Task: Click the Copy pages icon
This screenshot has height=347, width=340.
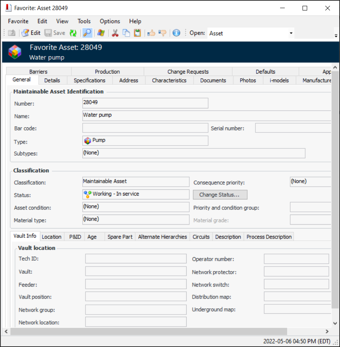Action: coord(126,33)
